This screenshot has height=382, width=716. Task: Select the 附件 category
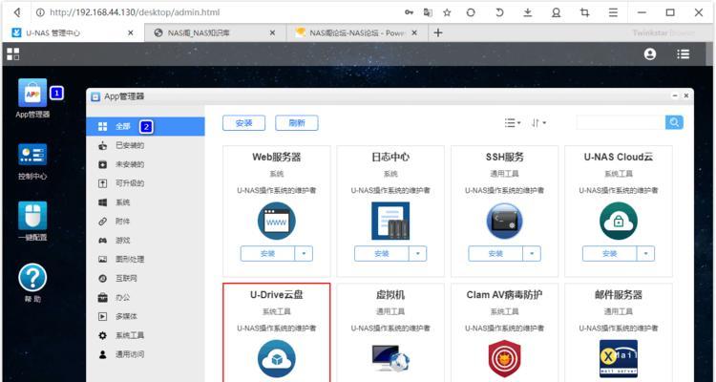point(145,222)
